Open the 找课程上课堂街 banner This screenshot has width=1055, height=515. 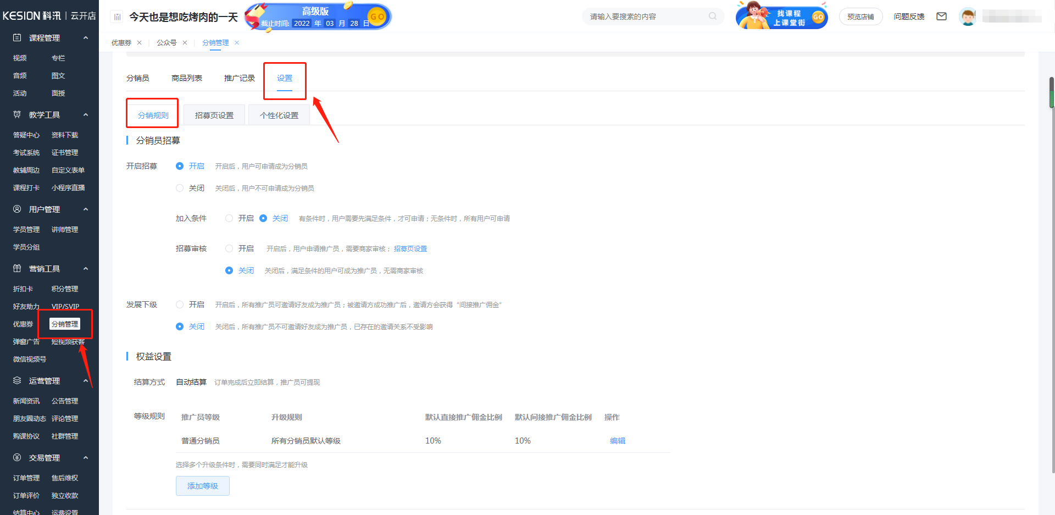(782, 16)
